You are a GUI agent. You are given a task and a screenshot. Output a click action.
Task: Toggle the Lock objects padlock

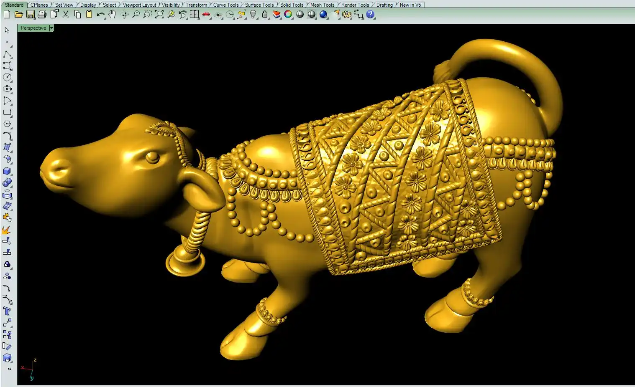[265, 15]
